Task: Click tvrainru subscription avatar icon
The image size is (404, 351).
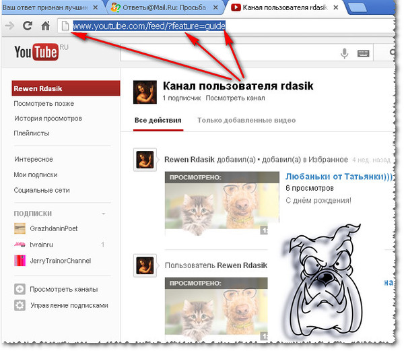Action: click(x=20, y=245)
